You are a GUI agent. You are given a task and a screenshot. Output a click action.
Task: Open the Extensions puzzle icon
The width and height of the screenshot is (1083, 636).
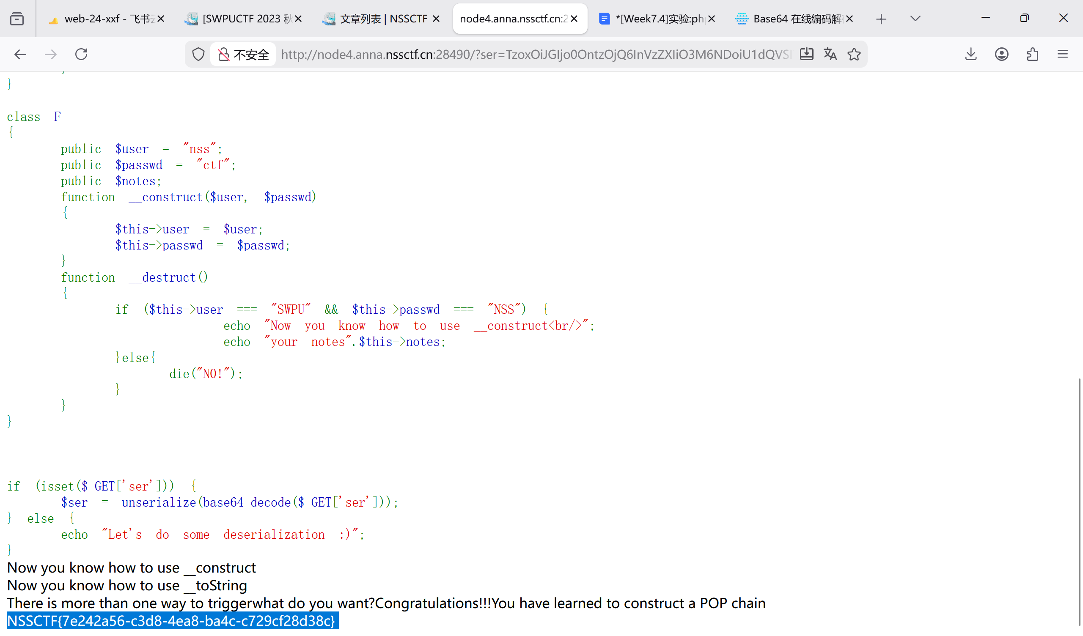pos(1032,54)
